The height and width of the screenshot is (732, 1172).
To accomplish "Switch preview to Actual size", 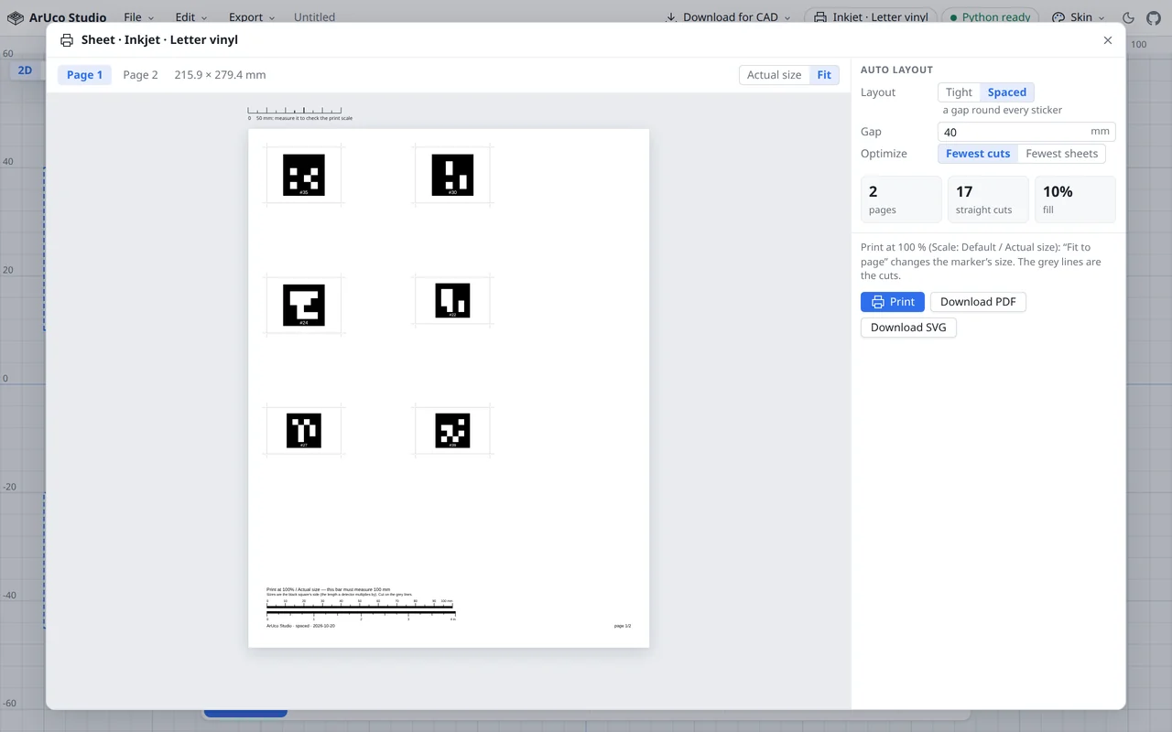I will click(x=774, y=75).
